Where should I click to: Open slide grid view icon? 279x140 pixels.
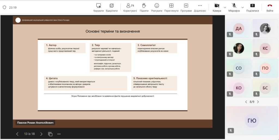pos(50,134)
